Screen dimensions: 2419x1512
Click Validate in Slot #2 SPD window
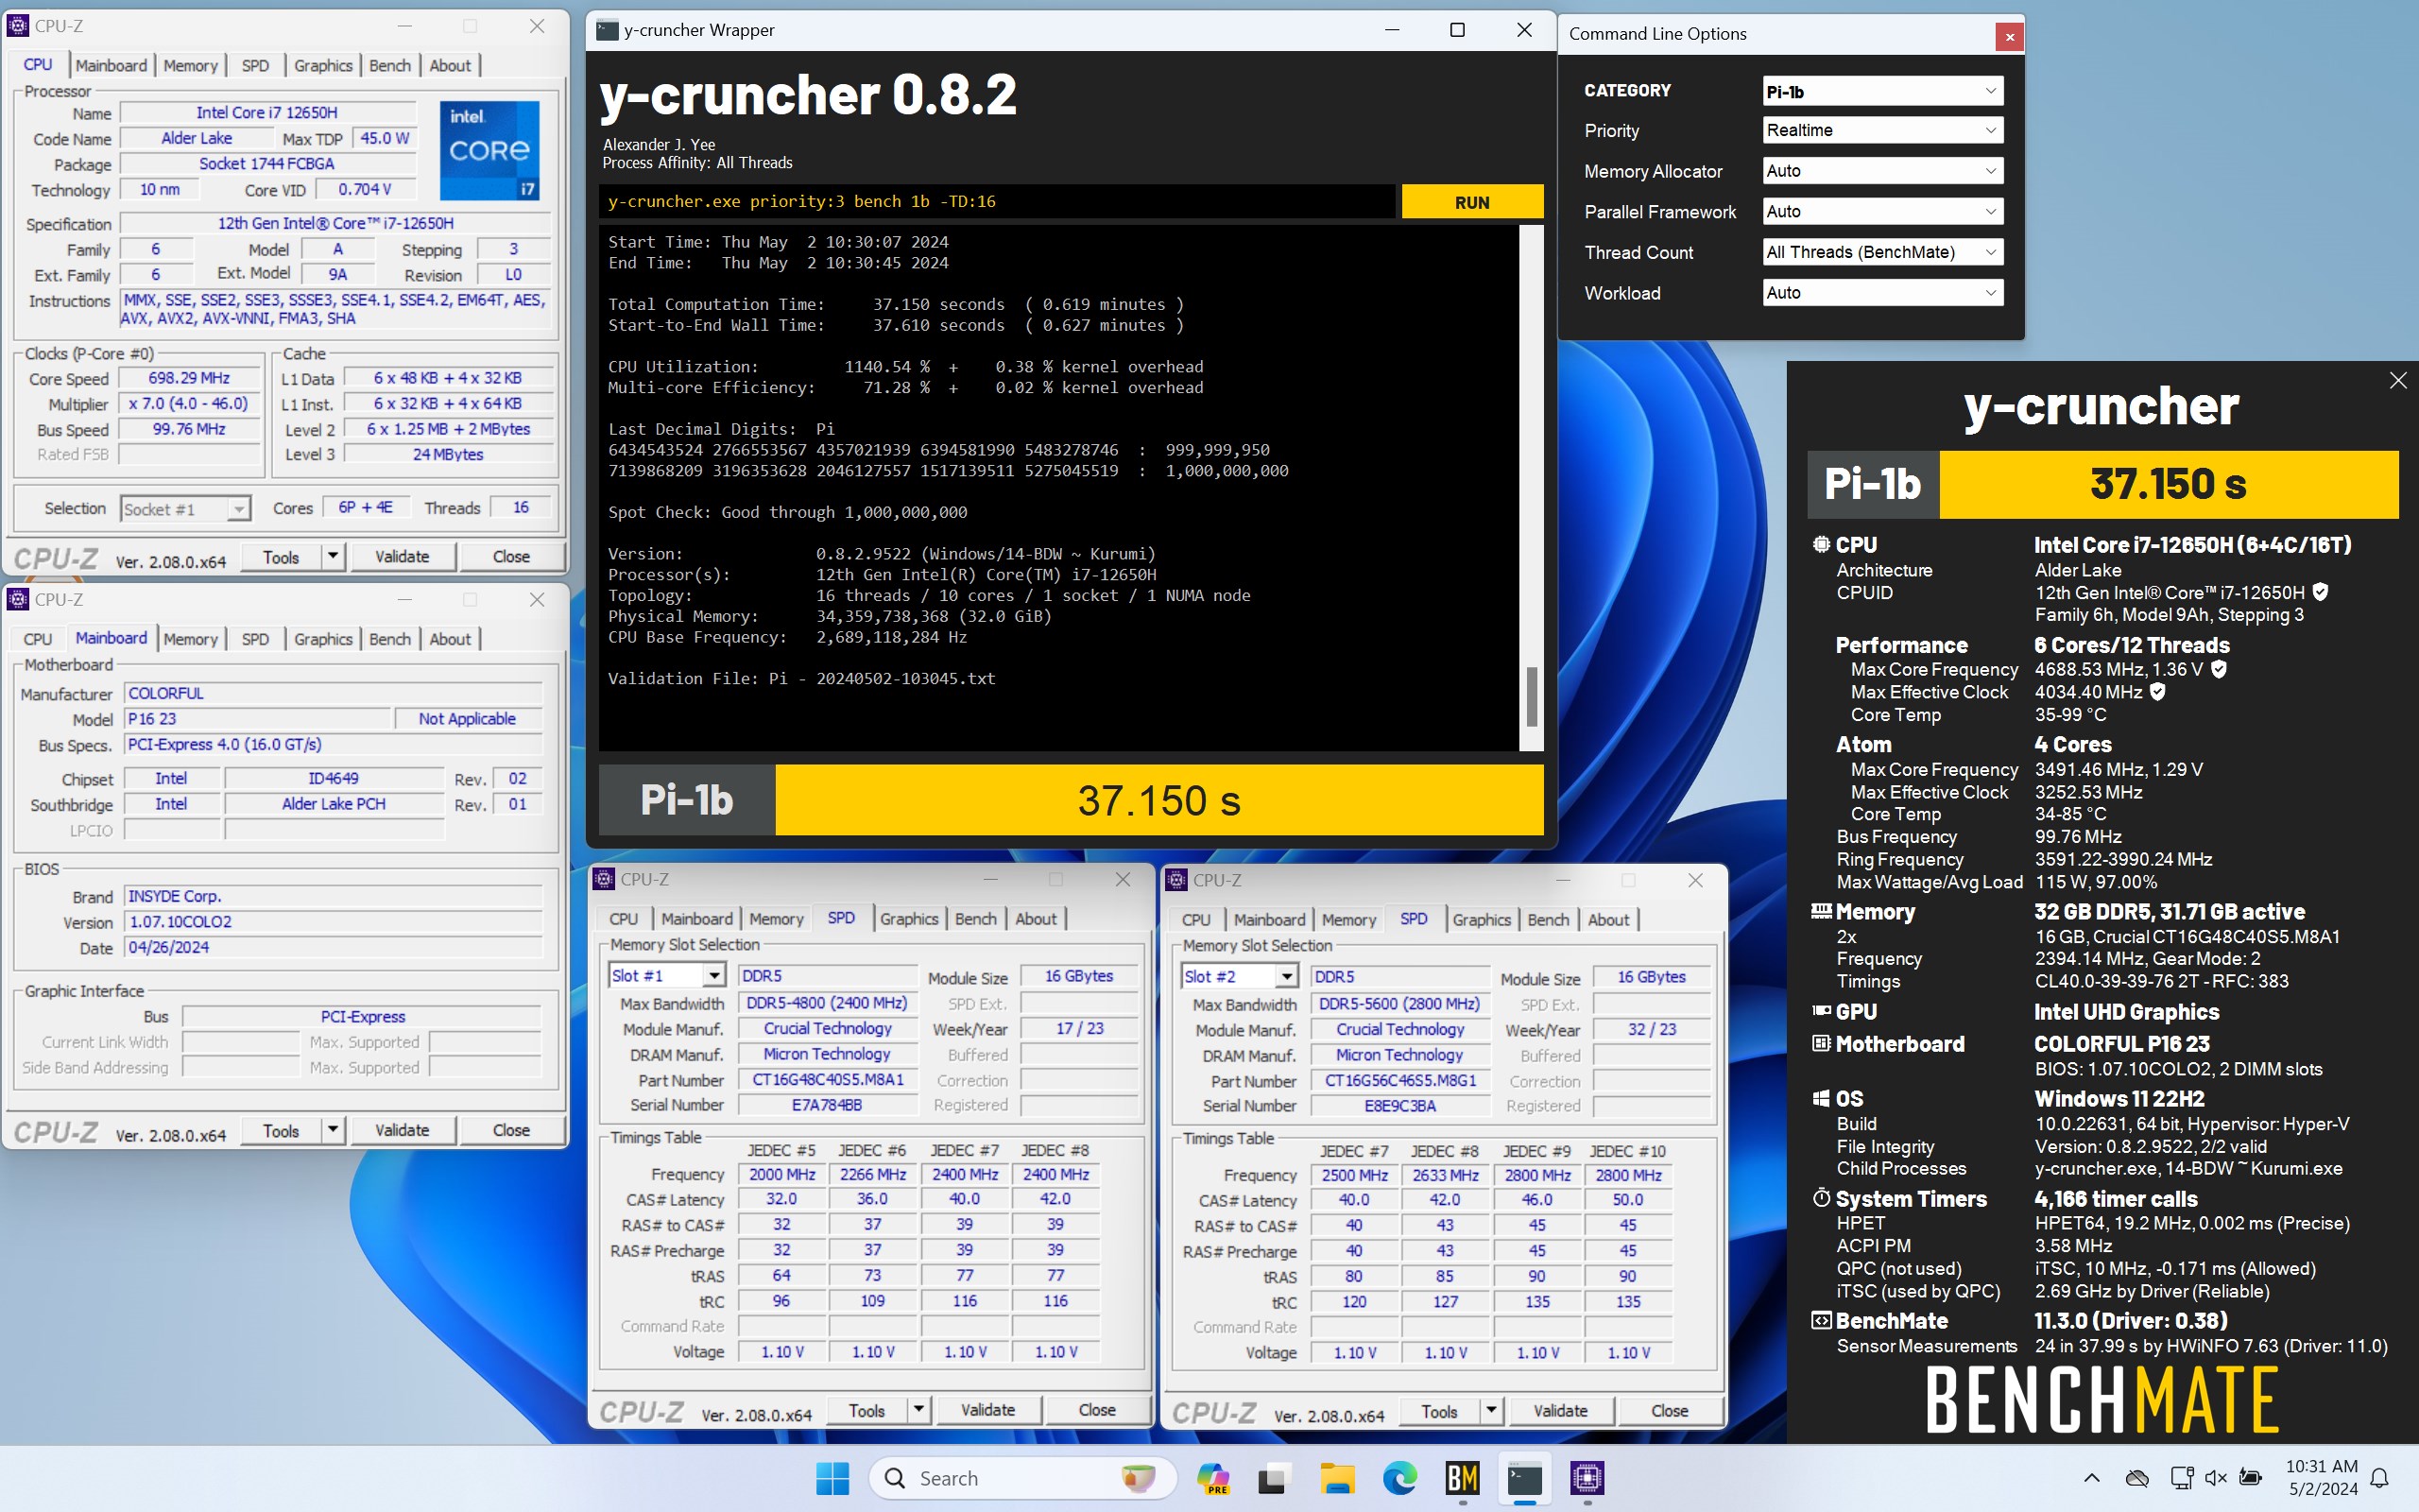(1560, 1411)
